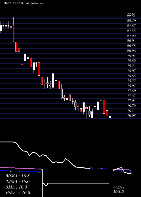Click the 22.19 price axis label
The height and width of the screenshot is (197, 141).
(x=131, y=21)
